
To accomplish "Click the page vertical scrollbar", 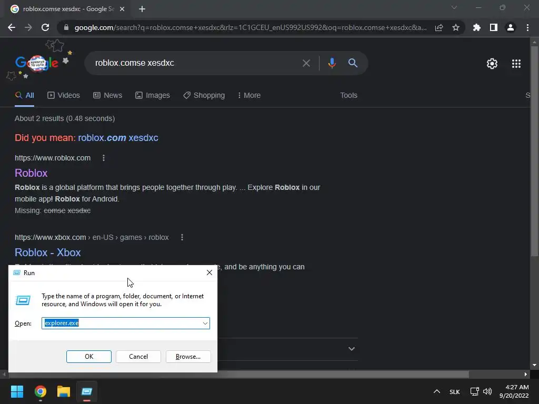I will 534,151.
